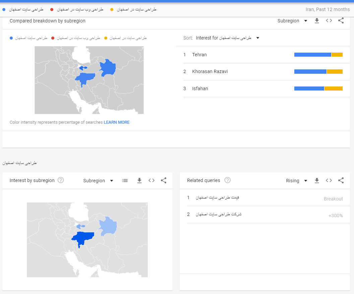Open the Sort by interest dropdown
The height and width of the screenshot is (294, 354).
point(228,38)
